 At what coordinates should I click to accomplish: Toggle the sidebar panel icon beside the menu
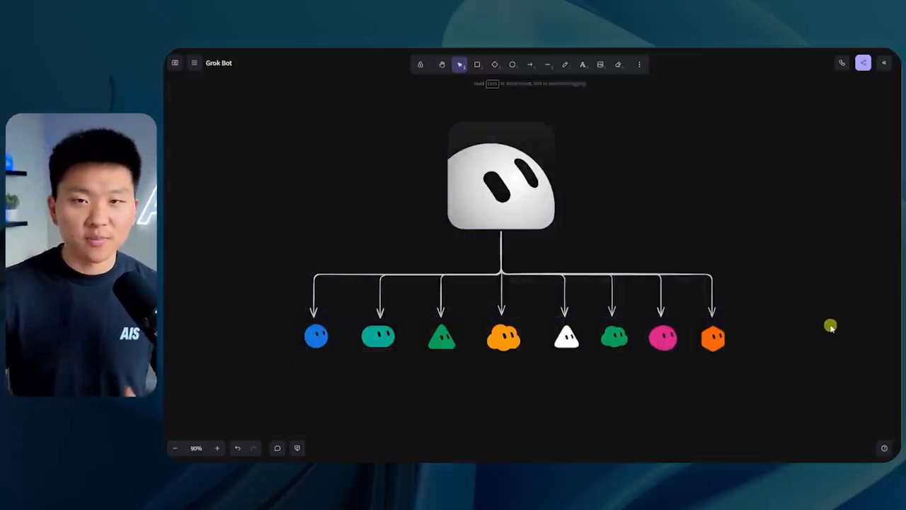point(175,63)
